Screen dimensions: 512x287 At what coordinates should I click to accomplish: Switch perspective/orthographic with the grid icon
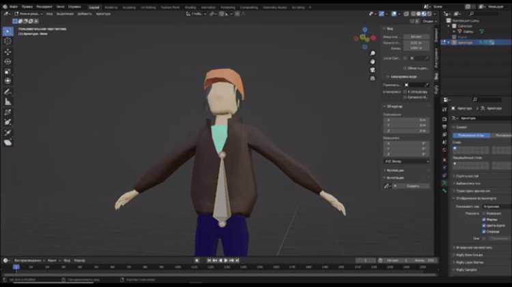tap(373, 78)
